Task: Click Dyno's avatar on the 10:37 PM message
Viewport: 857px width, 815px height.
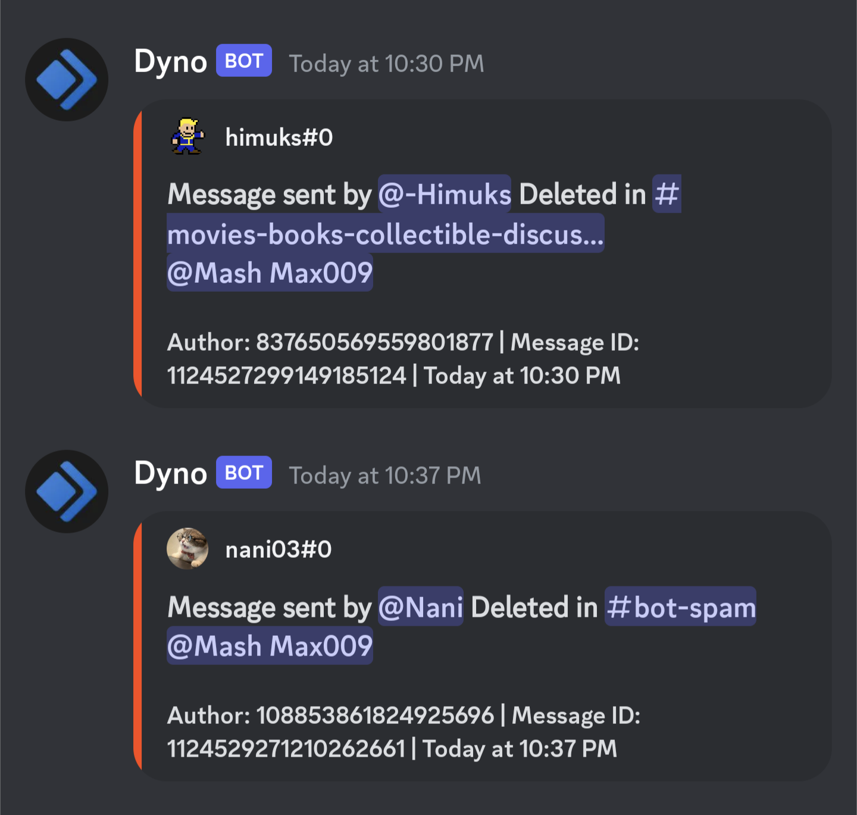Action: pos(67,492)
